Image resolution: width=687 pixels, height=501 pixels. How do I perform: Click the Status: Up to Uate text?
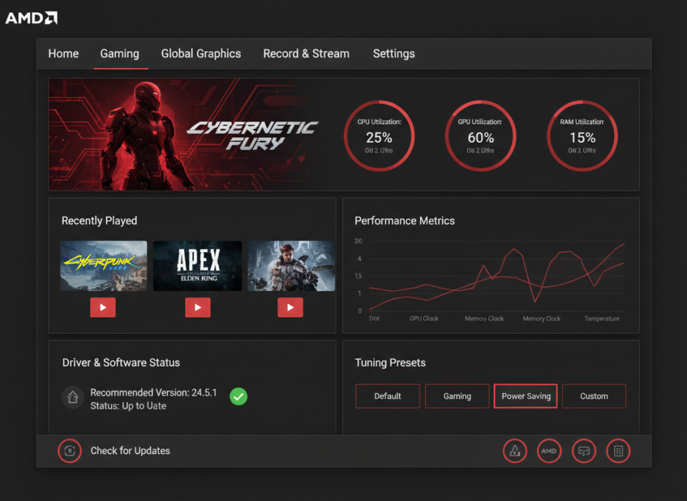128,406
